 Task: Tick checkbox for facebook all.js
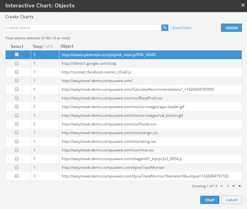[x=17, y=72]
